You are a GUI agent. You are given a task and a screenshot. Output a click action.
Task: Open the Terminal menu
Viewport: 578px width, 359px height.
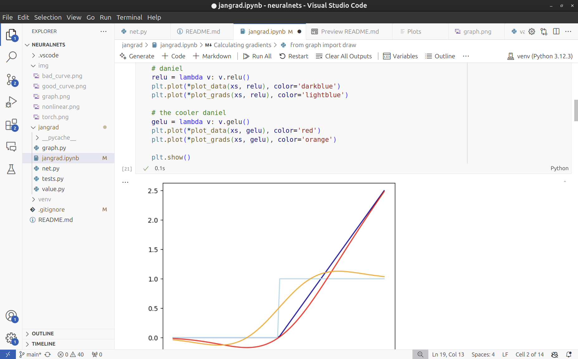click(x=129, y=17)
